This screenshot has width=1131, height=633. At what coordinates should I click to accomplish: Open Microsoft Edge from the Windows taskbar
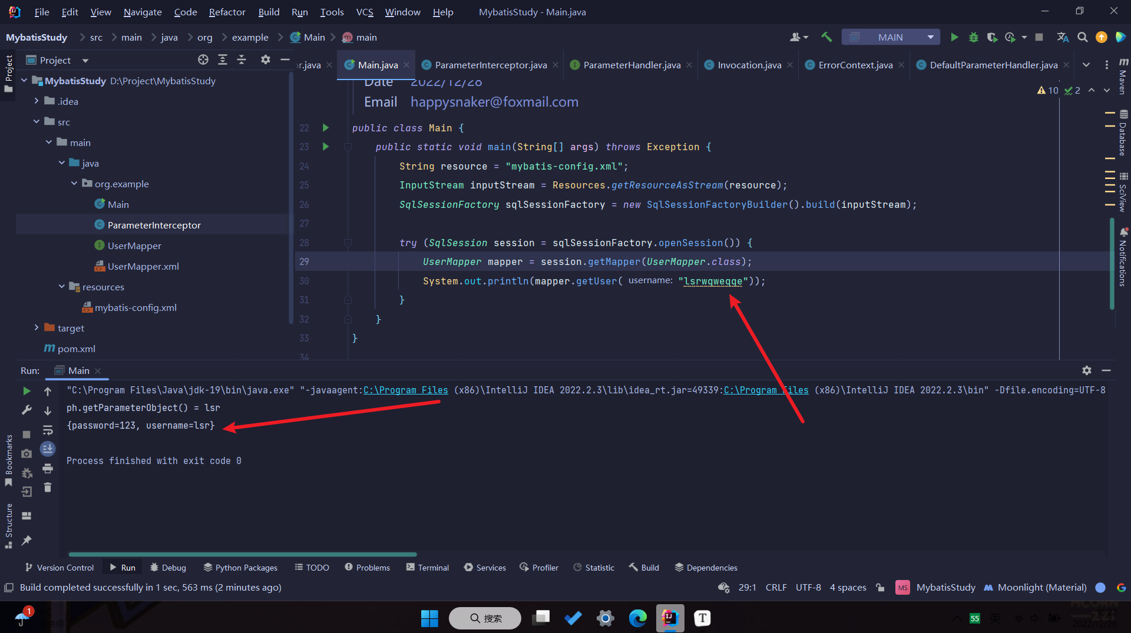pyautogui.click(x=637, y=618)
